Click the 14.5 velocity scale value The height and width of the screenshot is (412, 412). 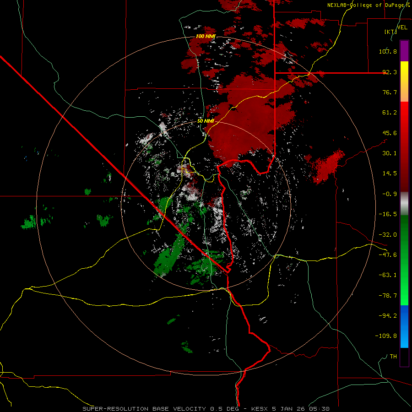pos(390,173)
